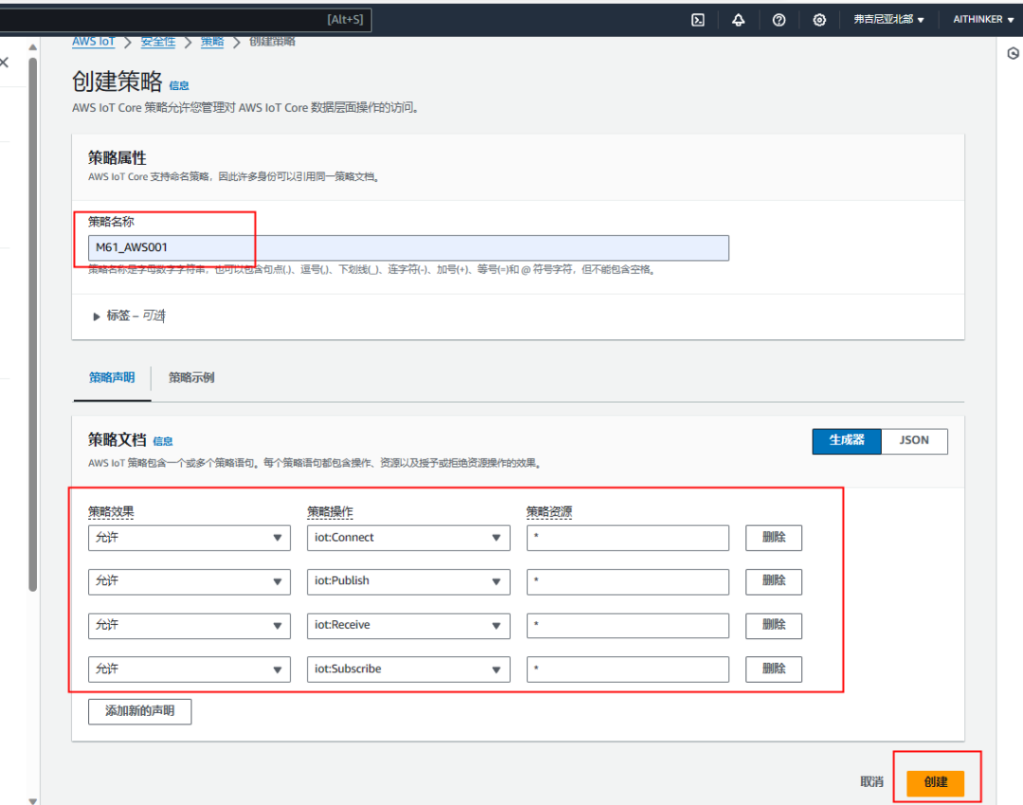Image resolution: width=1023 pixels, height=805 pixels.
Task: Expand the 标签 – 可选 section
Action: [130, 315]
